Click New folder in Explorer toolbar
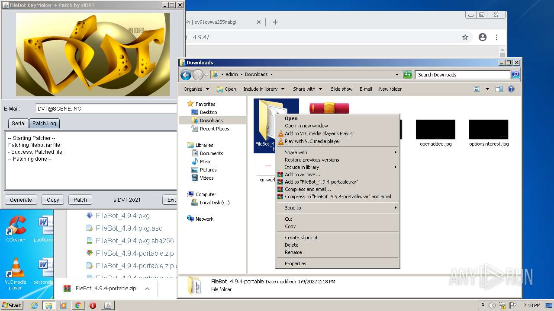Viewport: 554px width, 311px height. [x=390, y=89]
